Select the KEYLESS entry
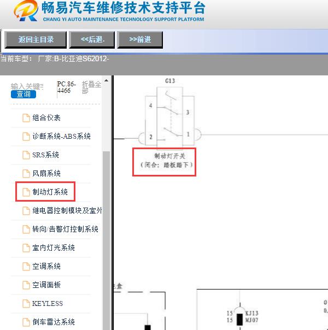Image resolution: width=328 pixels, height=330 pixels. tap(48, 303)
